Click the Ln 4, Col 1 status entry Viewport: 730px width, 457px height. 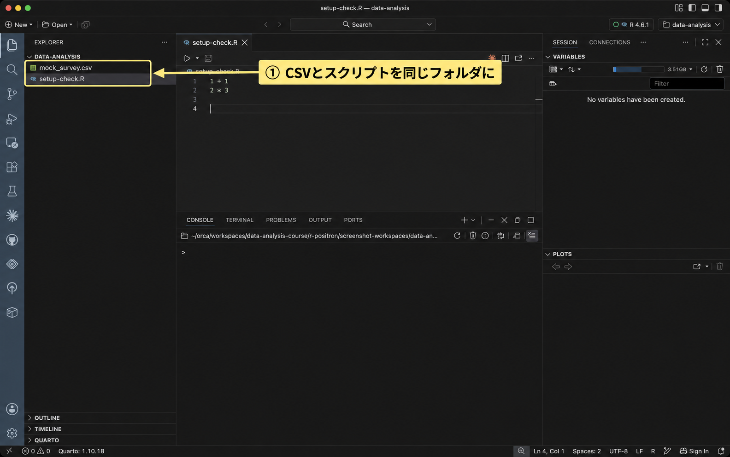[549, 451]
